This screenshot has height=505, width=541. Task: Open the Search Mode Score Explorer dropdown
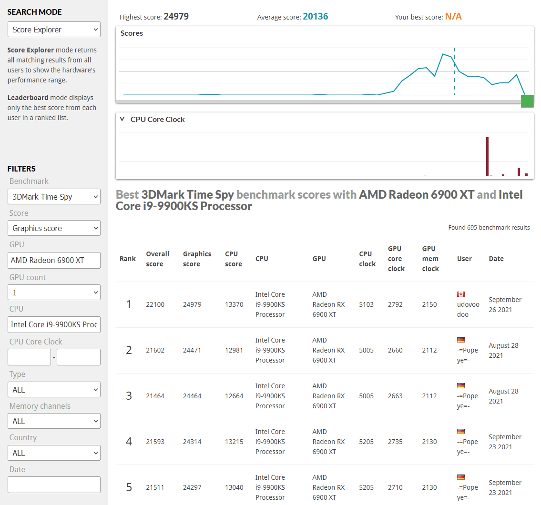54,30
